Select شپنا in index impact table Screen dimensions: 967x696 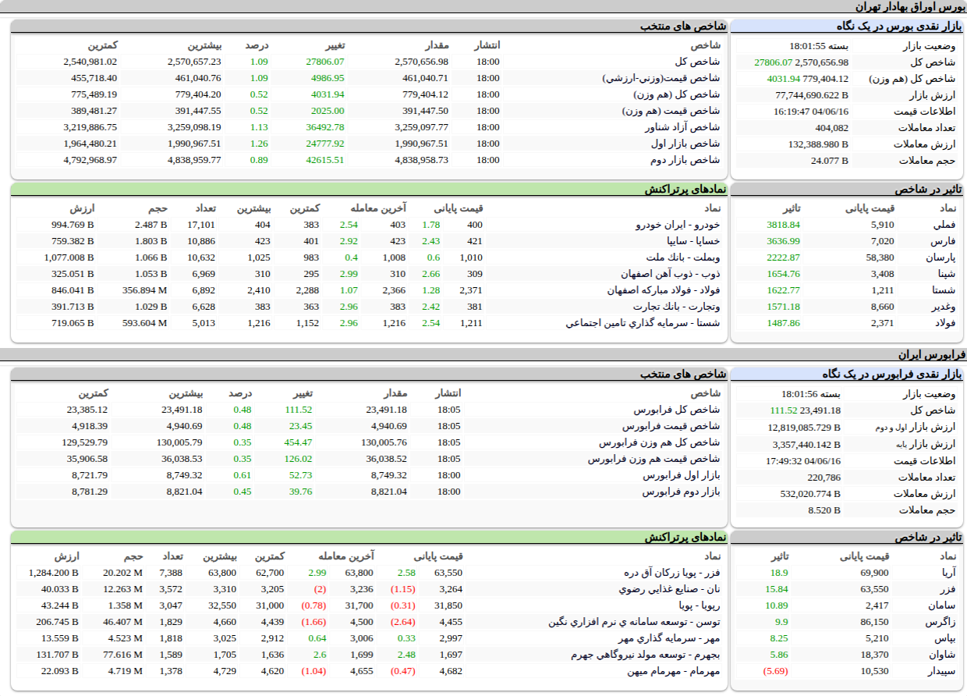pyautogui.click(x=946, y=274)
